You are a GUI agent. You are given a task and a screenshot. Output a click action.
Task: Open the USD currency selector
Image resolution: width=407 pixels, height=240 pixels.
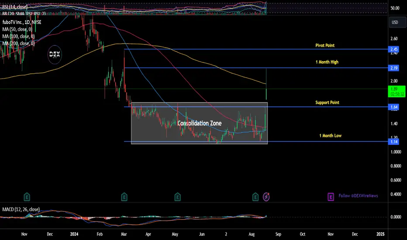point(397,22)
